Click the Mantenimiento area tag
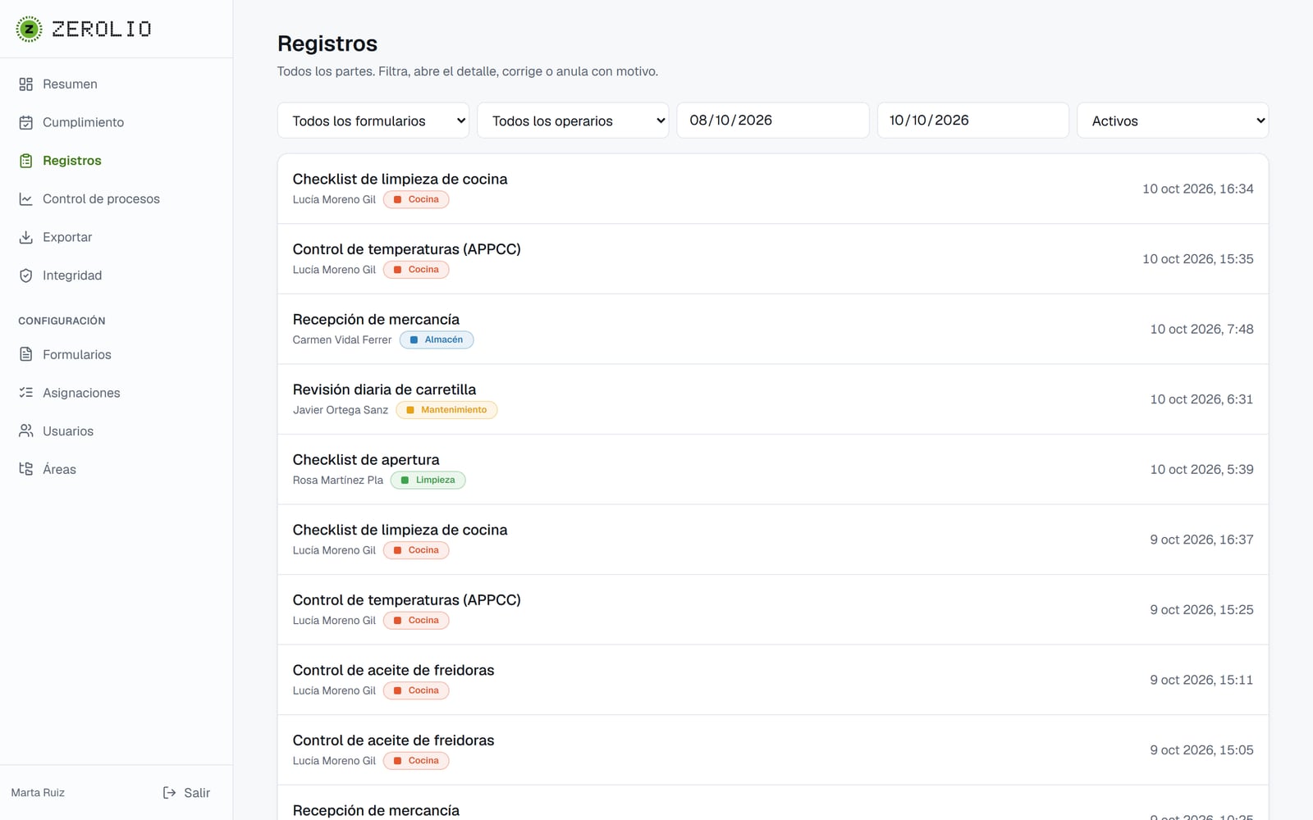1313x820 pixels. (x=446, y=410)
